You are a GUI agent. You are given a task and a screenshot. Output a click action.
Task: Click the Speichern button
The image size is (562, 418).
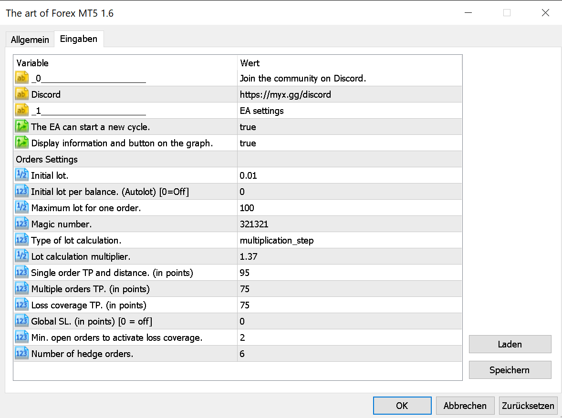pyautogui.click(x=510, y=370)
